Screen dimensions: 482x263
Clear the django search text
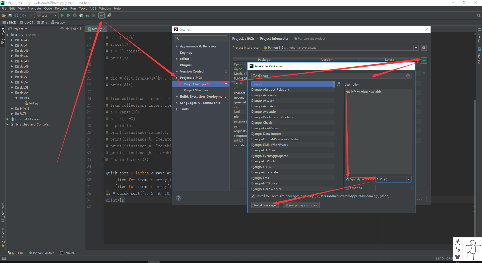click(x=408, y=76)
